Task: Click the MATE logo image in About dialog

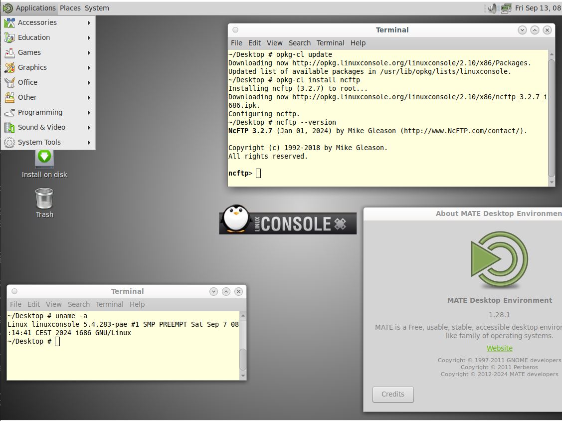Action: [x=500, y=260]
